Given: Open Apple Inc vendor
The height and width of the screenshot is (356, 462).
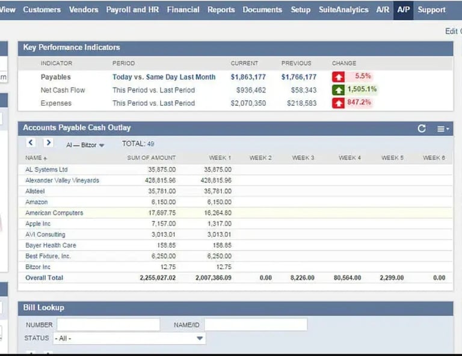Looking at the screenshot, I should [x=38, y=224].
